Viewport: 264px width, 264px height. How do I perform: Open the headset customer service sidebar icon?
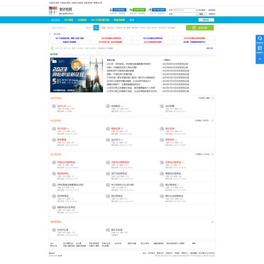[260, 39]
